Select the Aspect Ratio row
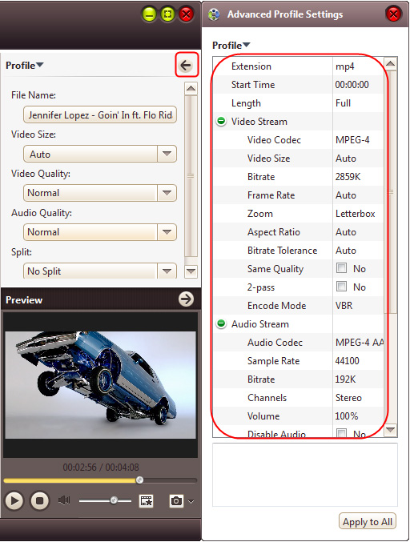 [x=298, y=232]
